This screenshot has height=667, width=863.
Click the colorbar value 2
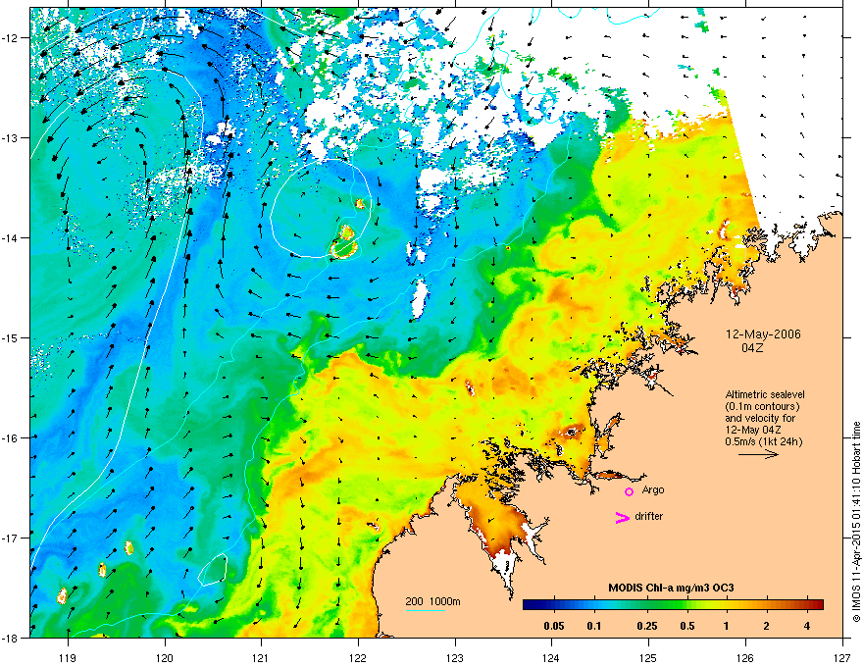point(767,626)
